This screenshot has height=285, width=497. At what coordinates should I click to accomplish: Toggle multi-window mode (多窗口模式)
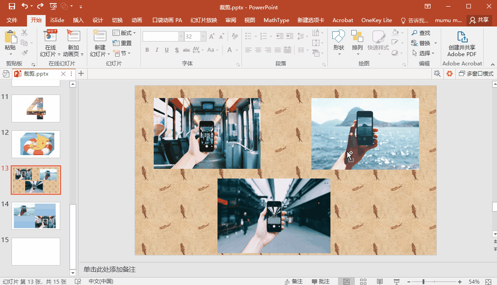pyautogui.click(x=475, y=73)
